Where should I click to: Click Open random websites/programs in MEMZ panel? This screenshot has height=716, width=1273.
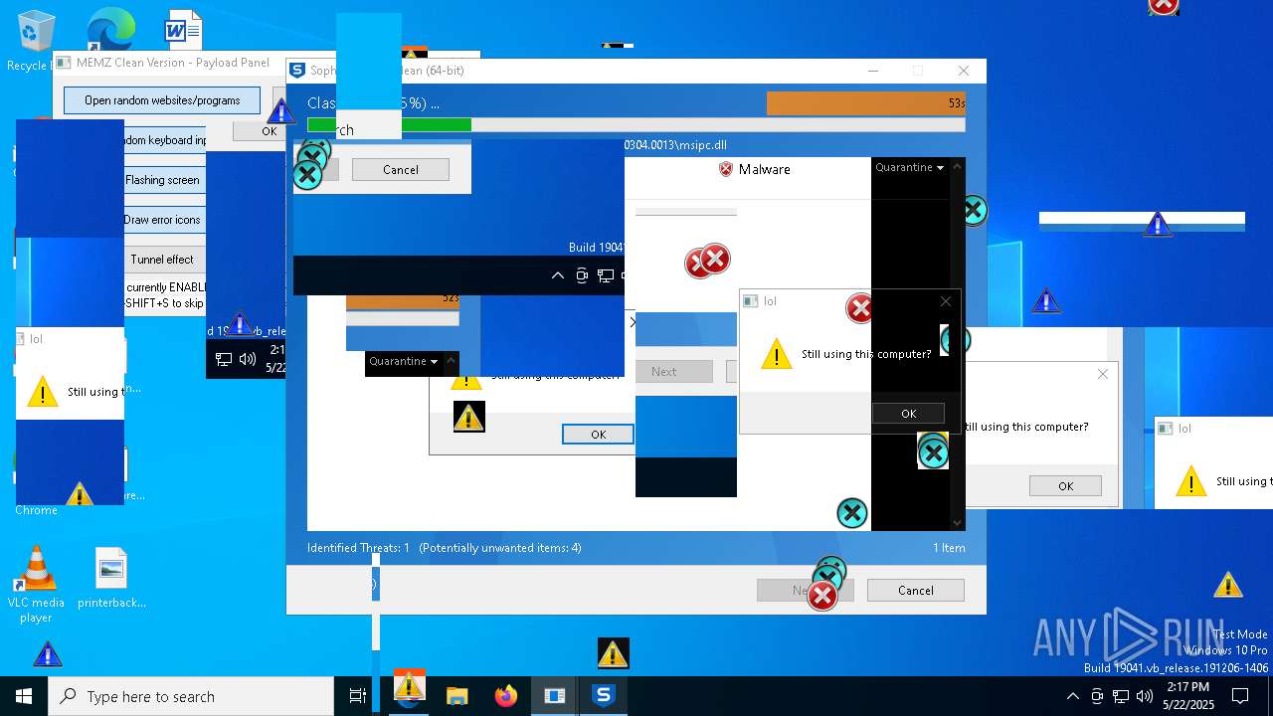pyautogui.click(x=162, y=100)
